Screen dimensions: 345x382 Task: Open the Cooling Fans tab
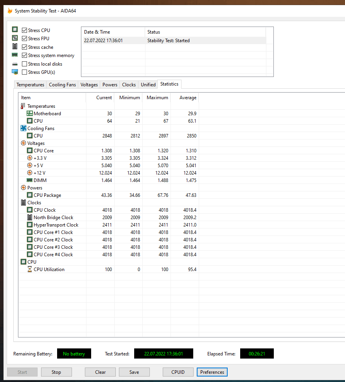pos(62,84)
